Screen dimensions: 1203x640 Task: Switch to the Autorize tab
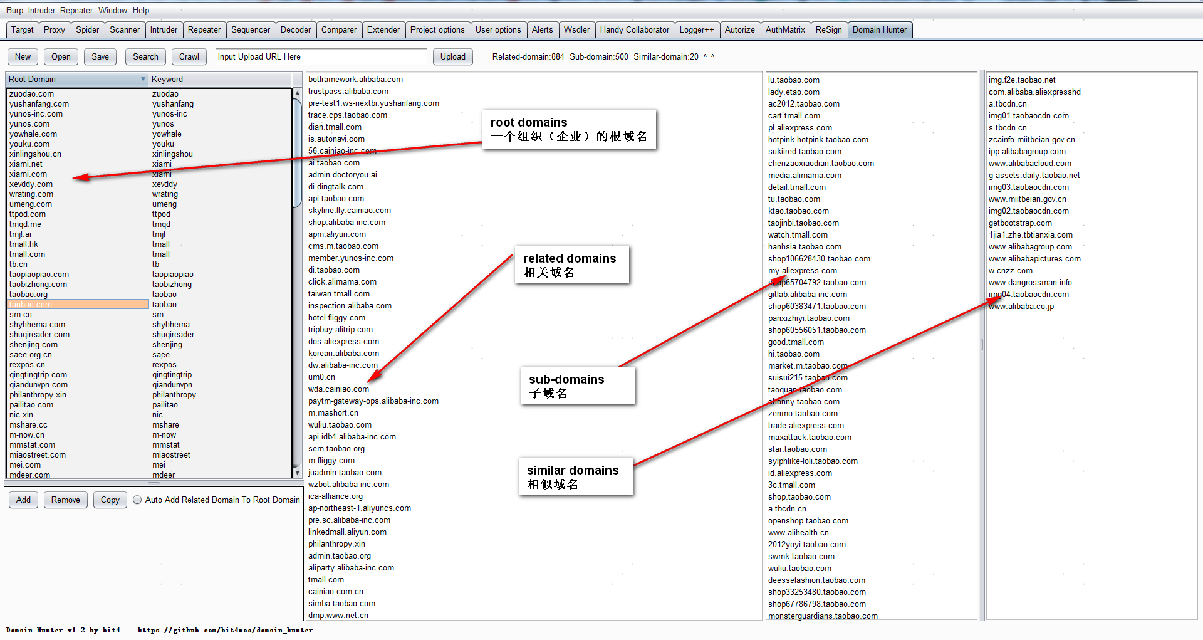(740, 29)
